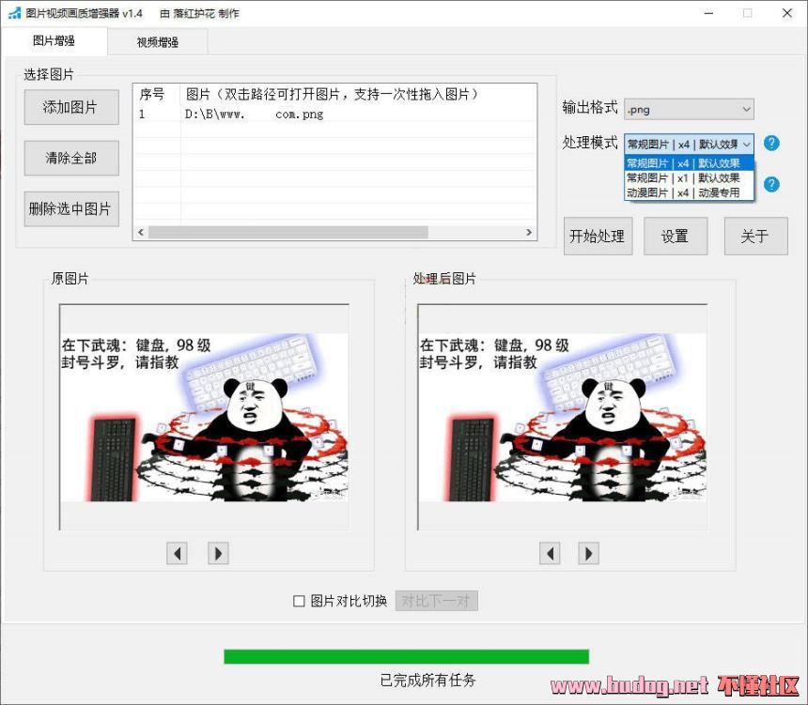Collapse the 处理模式 combo box
The image size is (808, 705).
(x=689, y=144)
